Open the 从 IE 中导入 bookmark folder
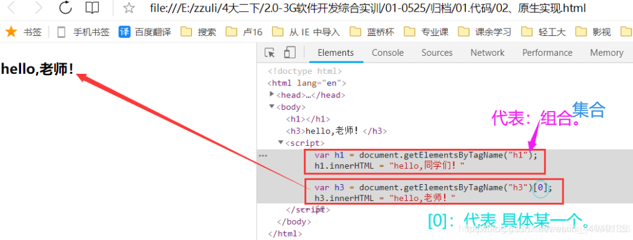The width and height of the screenshot is (633, 240). (306, 32)
